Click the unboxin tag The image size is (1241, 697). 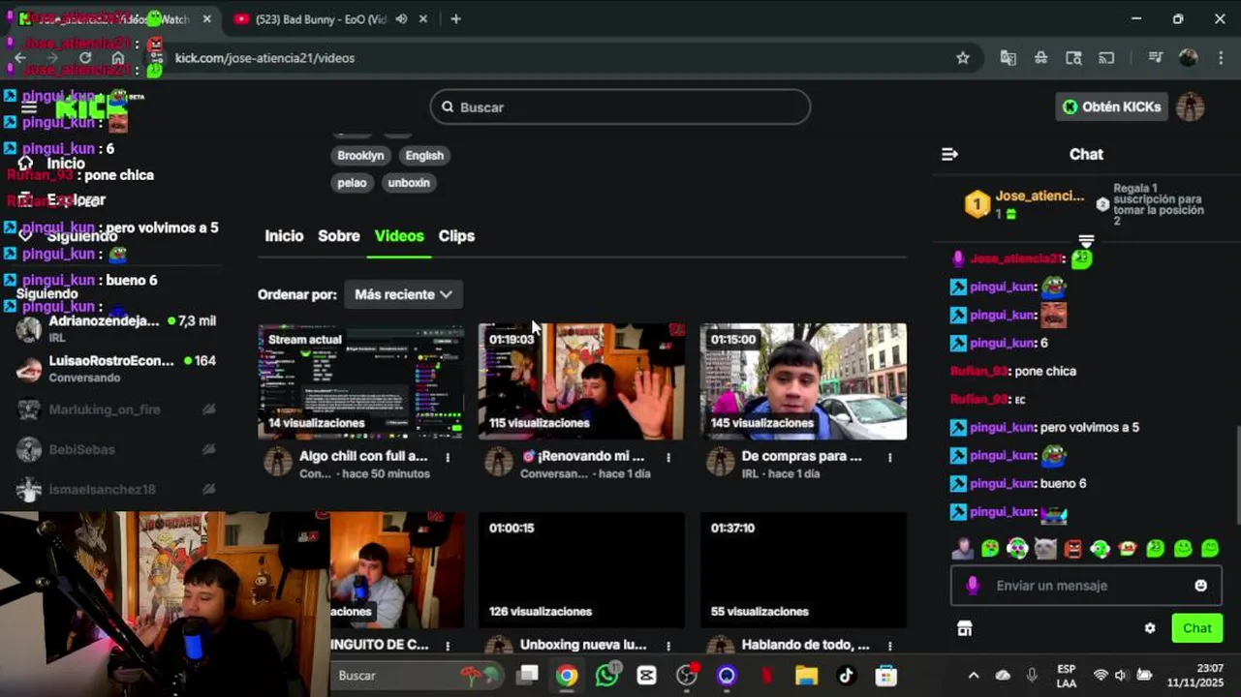(x=409, y=183)
